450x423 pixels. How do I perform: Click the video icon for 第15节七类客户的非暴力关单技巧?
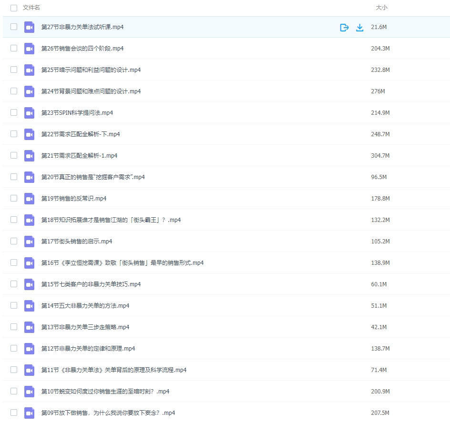29,284
